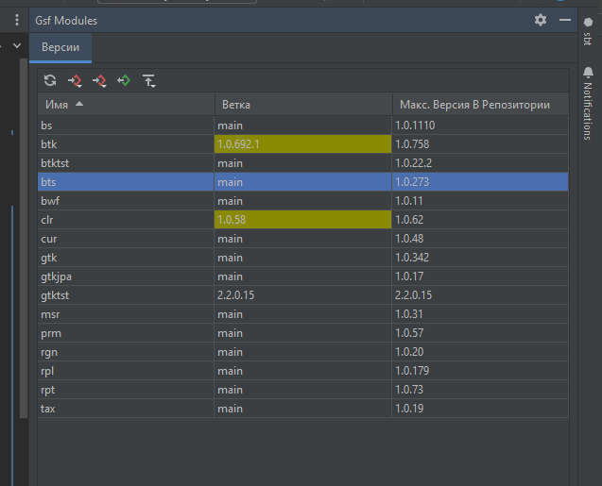Select the highlighted 1.0.58 cell for clr
602x486 pixels.
coord(302,219)
